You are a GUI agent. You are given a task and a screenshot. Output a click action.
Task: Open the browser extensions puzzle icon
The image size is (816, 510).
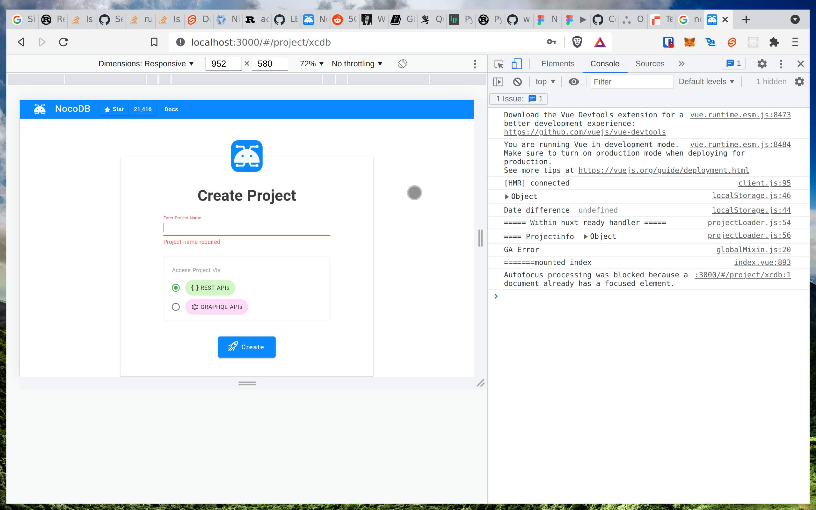pyautogui.click(x=774, y=42)
